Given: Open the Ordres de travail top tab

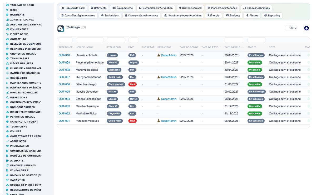Looking at the screenshot, I should pos(190,8).
